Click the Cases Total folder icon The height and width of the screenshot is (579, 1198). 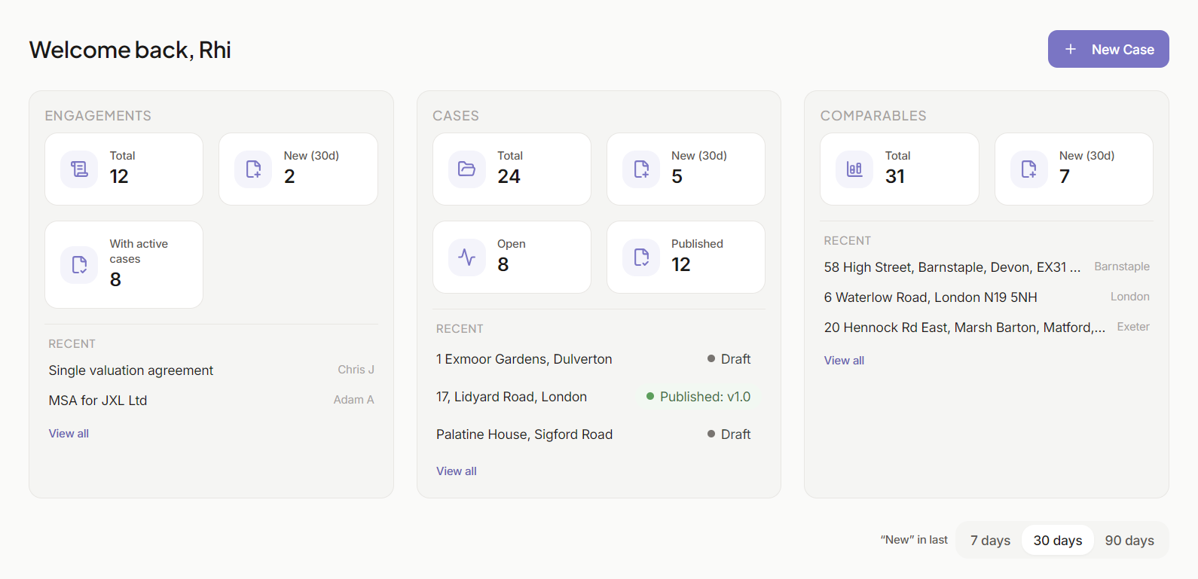[x=467, y=169]
